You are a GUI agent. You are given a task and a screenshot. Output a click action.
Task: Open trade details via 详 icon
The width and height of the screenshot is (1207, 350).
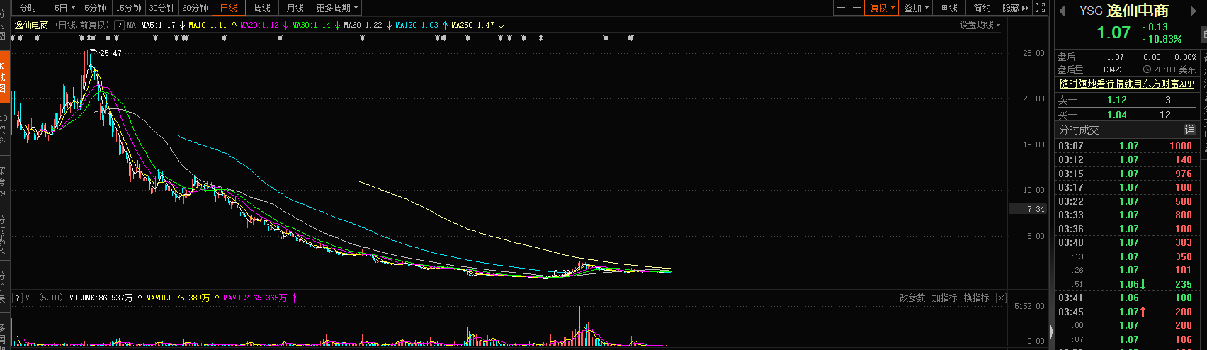pos(1189,130)
